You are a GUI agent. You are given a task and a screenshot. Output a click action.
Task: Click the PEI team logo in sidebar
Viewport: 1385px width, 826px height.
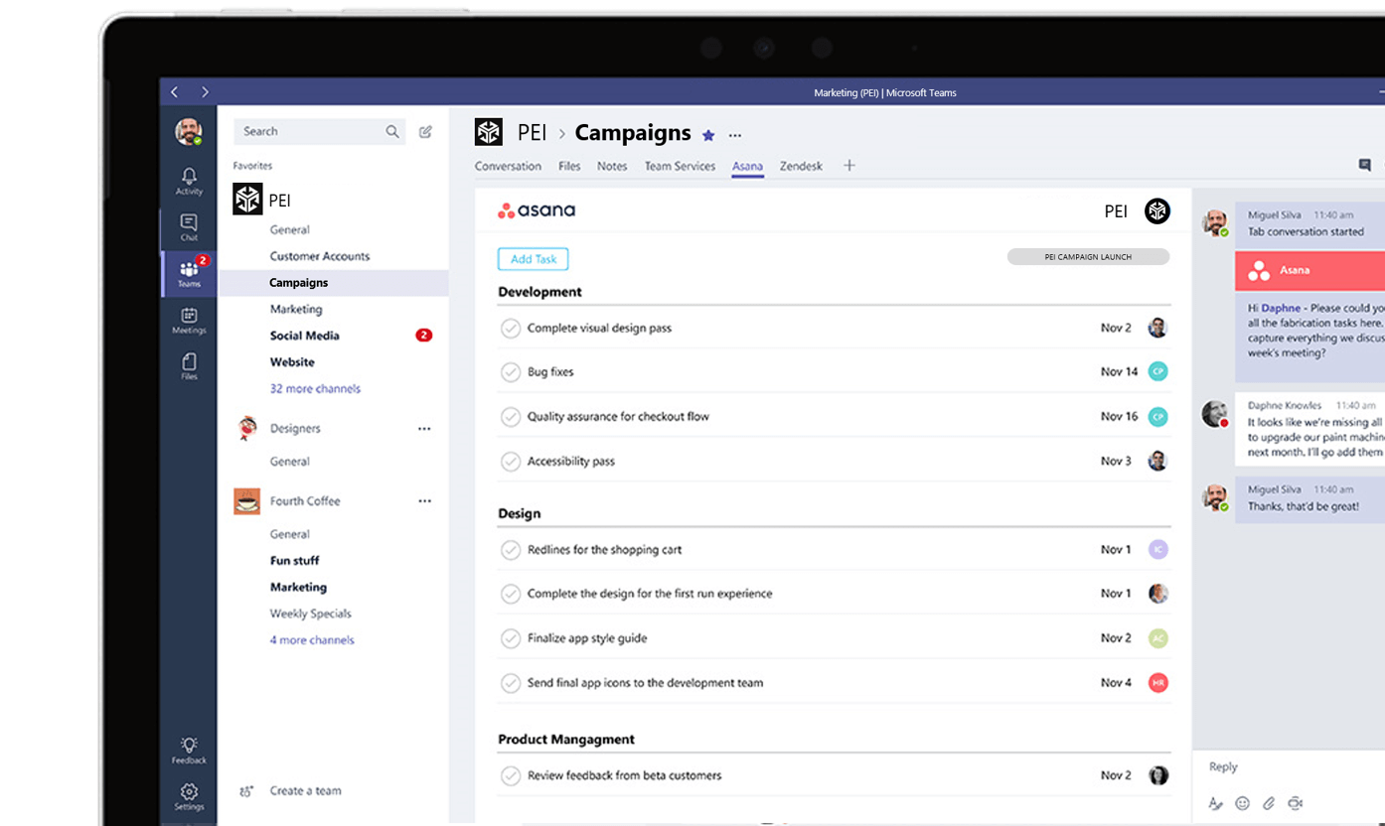[x=247, y=200]
